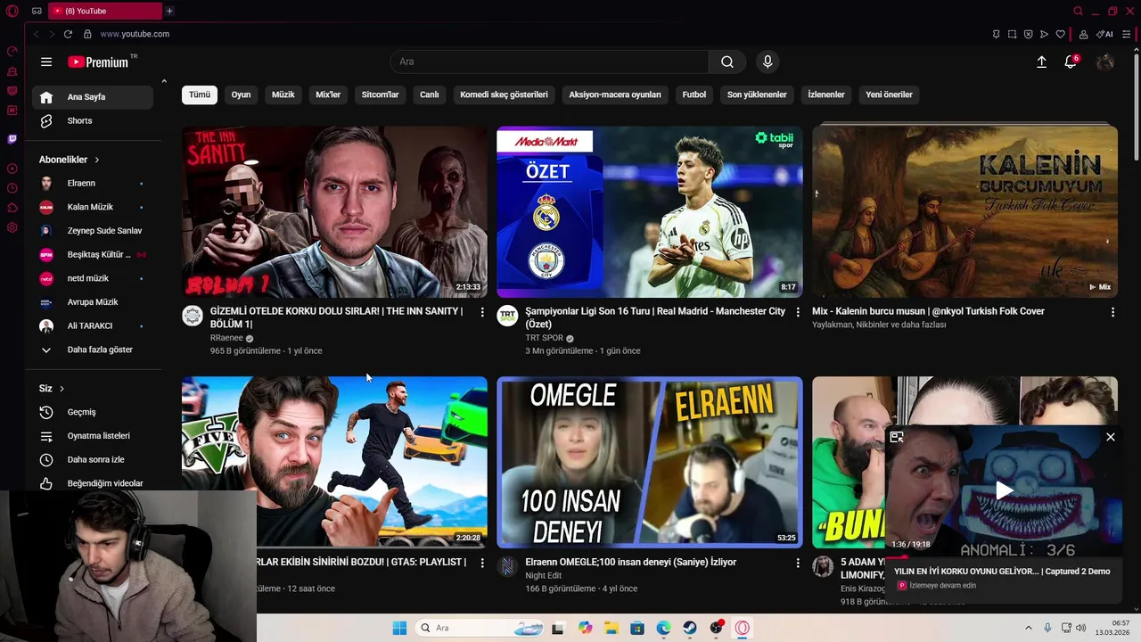Open Night Edit channel link
Image resolution: width=1141 pixels, height=642 pixels.
(x=543, y=576)
